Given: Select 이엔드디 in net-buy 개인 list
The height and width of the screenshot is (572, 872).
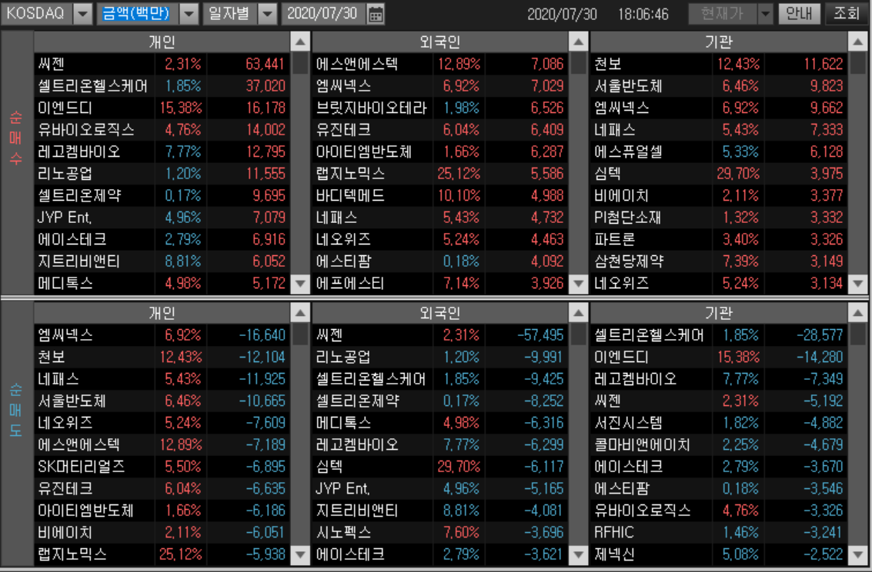Looking at the screenshot, I should 162,108.
